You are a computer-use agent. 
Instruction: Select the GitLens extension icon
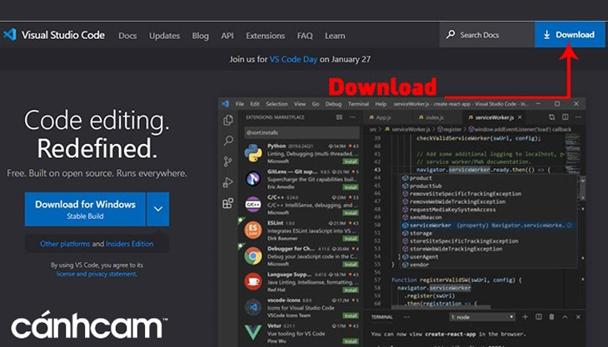tap(253, 179)
